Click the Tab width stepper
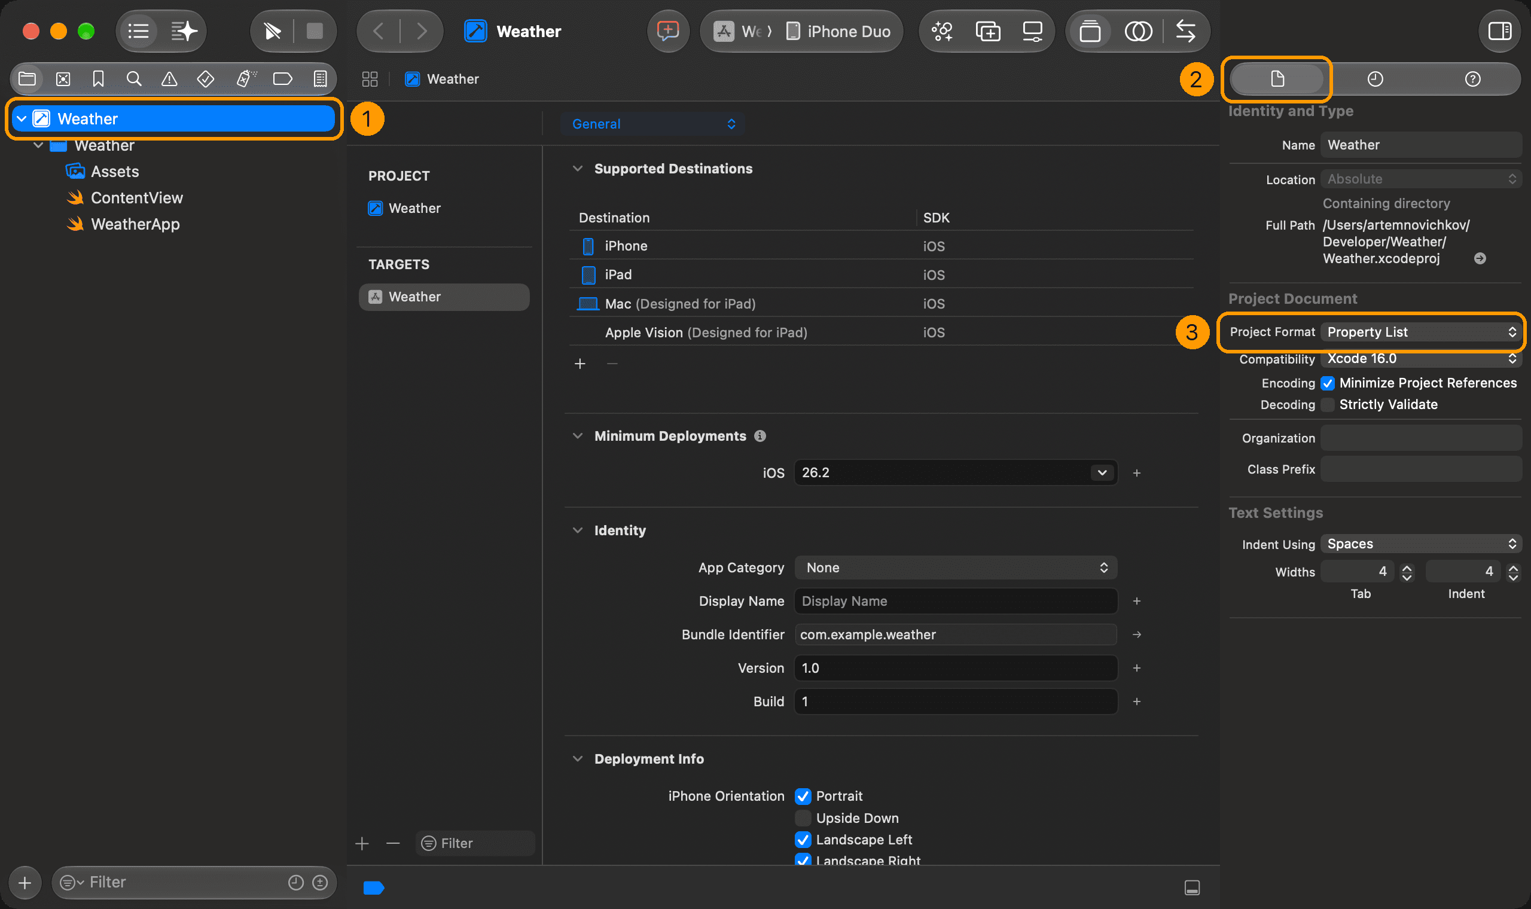1531x909 pixels. pyautogui.click(x=1407, y=573)
